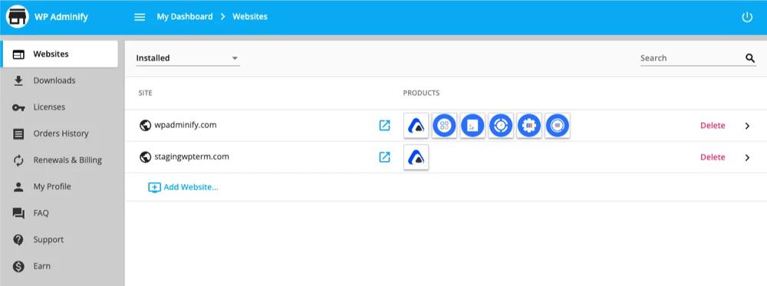Viewport: 767px width, 286px height.
Task: Click the Add Website monitor plus icon
Action: coord(155,187)
